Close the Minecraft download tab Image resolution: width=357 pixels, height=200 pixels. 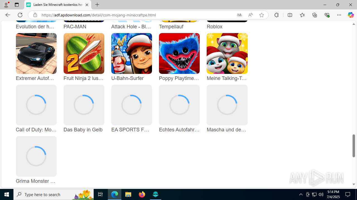coord(87,5)
